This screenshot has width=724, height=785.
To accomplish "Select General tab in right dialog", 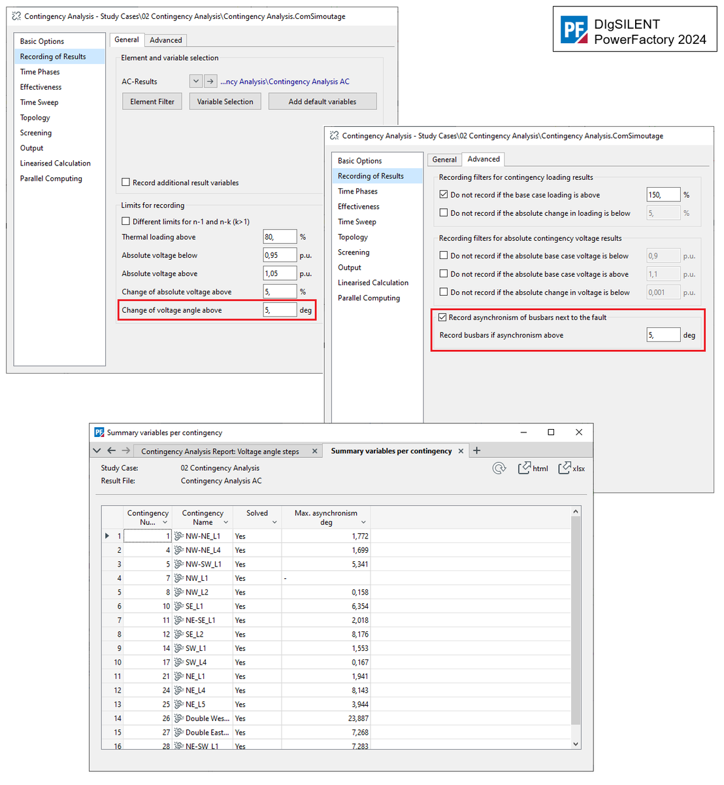I will (x=444, y=160).
